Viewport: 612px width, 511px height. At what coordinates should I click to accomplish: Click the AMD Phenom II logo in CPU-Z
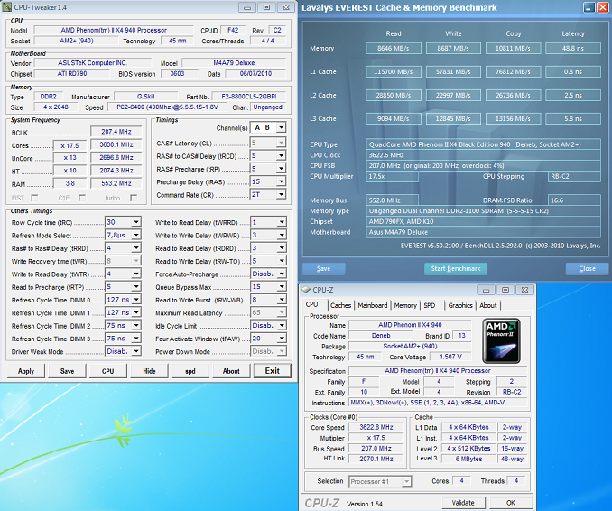tap(502, 340)
